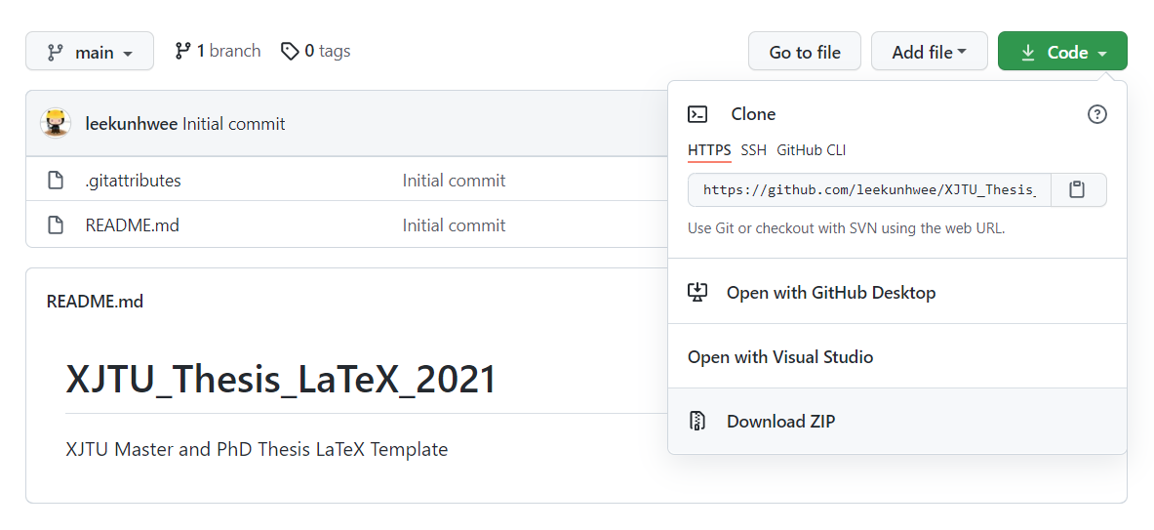Choose Open with GitHub Desktop

(897, 292)
